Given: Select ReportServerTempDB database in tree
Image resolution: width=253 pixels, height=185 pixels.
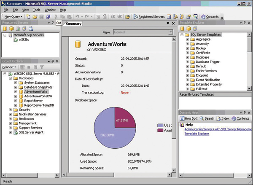Looking at the screenshot, I should point(39,105).
